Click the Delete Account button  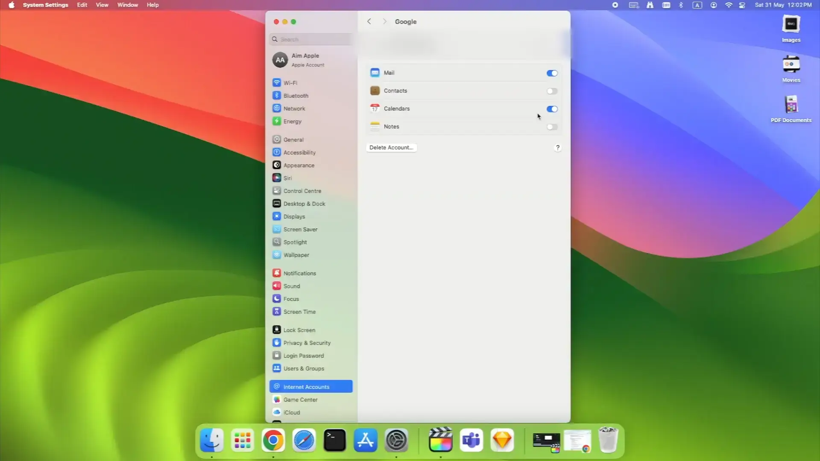[x=391, y=147]
